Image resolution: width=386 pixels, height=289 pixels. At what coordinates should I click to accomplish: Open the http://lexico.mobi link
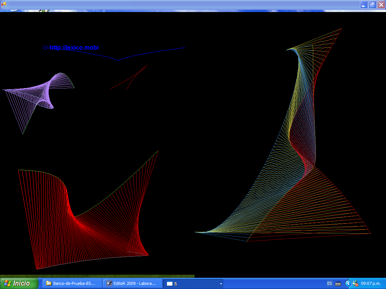(x=74, y=48)
